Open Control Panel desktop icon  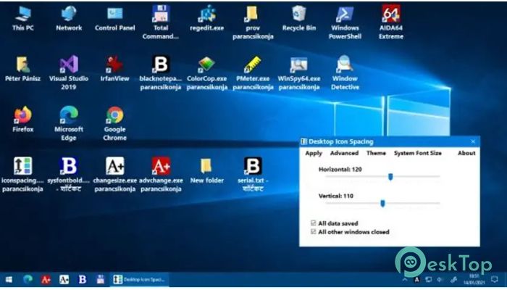coord(114,19)
